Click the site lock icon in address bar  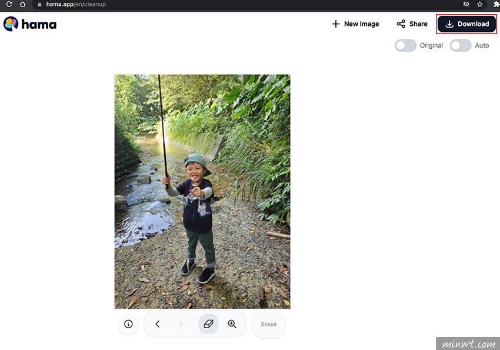[39, 4]
